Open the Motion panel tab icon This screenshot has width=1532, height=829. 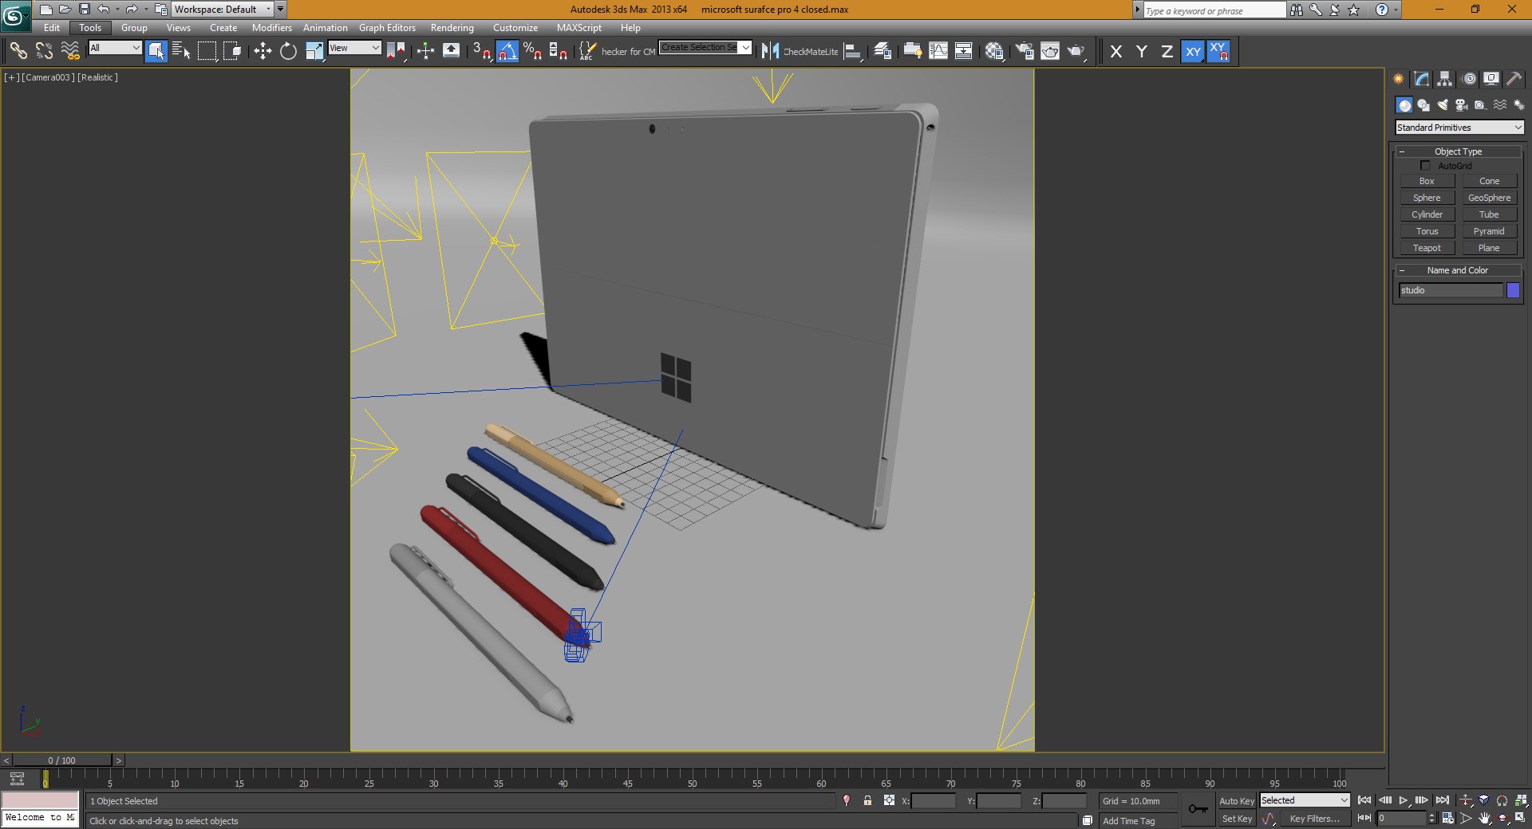1469,78
